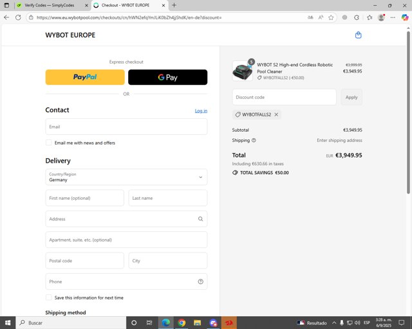This screenshot has height=329, width=412.
Task: Open Task View in taskbar
Action: (149, 323)
